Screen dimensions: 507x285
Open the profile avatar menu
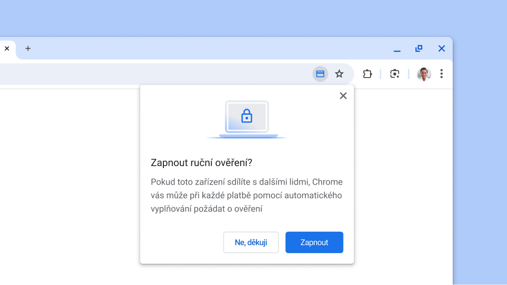pos(423,74)
